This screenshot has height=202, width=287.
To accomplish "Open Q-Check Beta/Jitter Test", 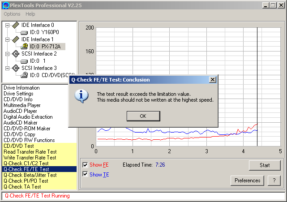I will tap(39, 175).
